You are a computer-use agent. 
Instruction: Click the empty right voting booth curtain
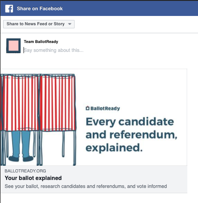(x=58, y=103)
